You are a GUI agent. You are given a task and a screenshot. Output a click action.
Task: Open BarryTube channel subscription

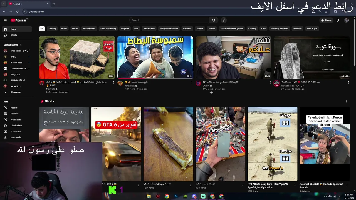[17, 74]
